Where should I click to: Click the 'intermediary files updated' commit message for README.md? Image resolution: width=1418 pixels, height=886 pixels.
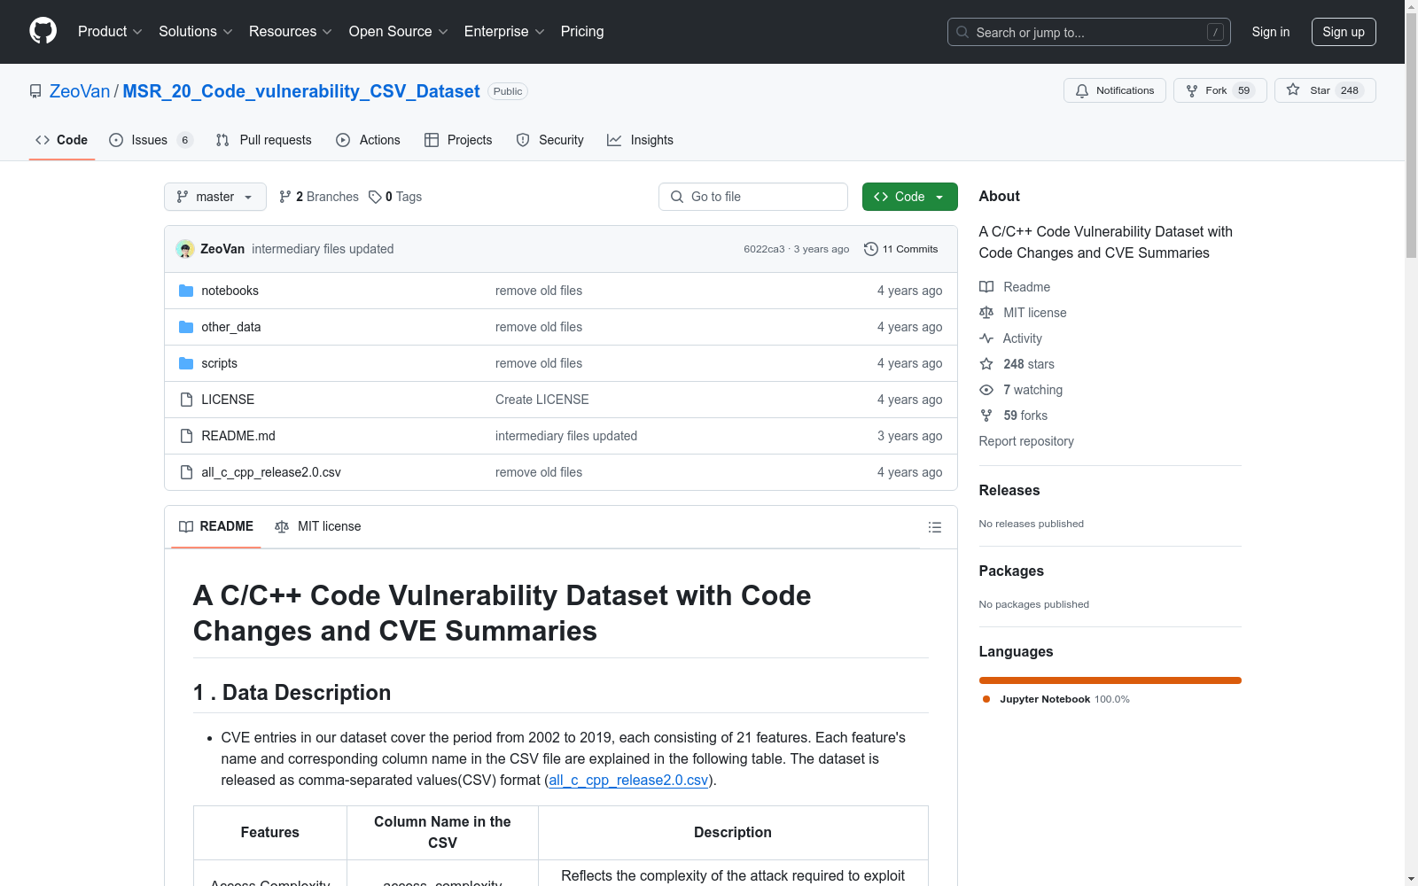[x=566, y=436]
